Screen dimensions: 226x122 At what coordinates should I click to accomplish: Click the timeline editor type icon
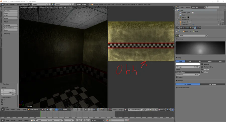pos(3,120)
